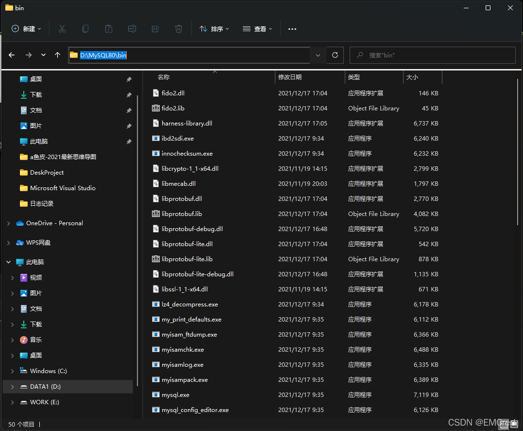The width and height of the screenshot is (523, 431).
Task: Unpin 图片 quick access pin
Action: 129,126
